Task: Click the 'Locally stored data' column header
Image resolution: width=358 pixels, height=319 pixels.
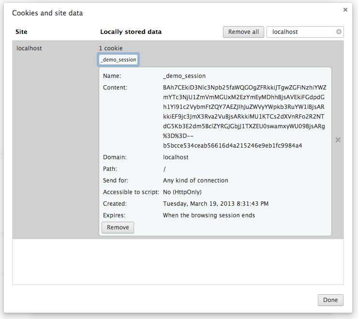Action: [131, 32]
